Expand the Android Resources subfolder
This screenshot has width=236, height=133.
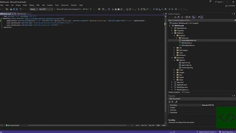pos(177,38)
